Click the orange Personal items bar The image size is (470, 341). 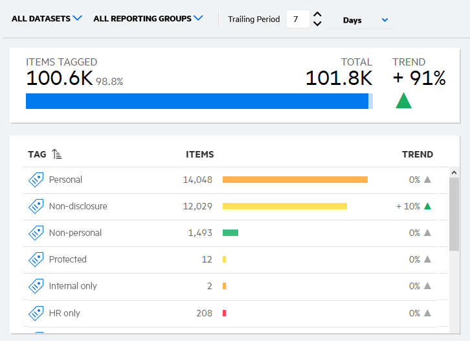click(x=295, y=180)
